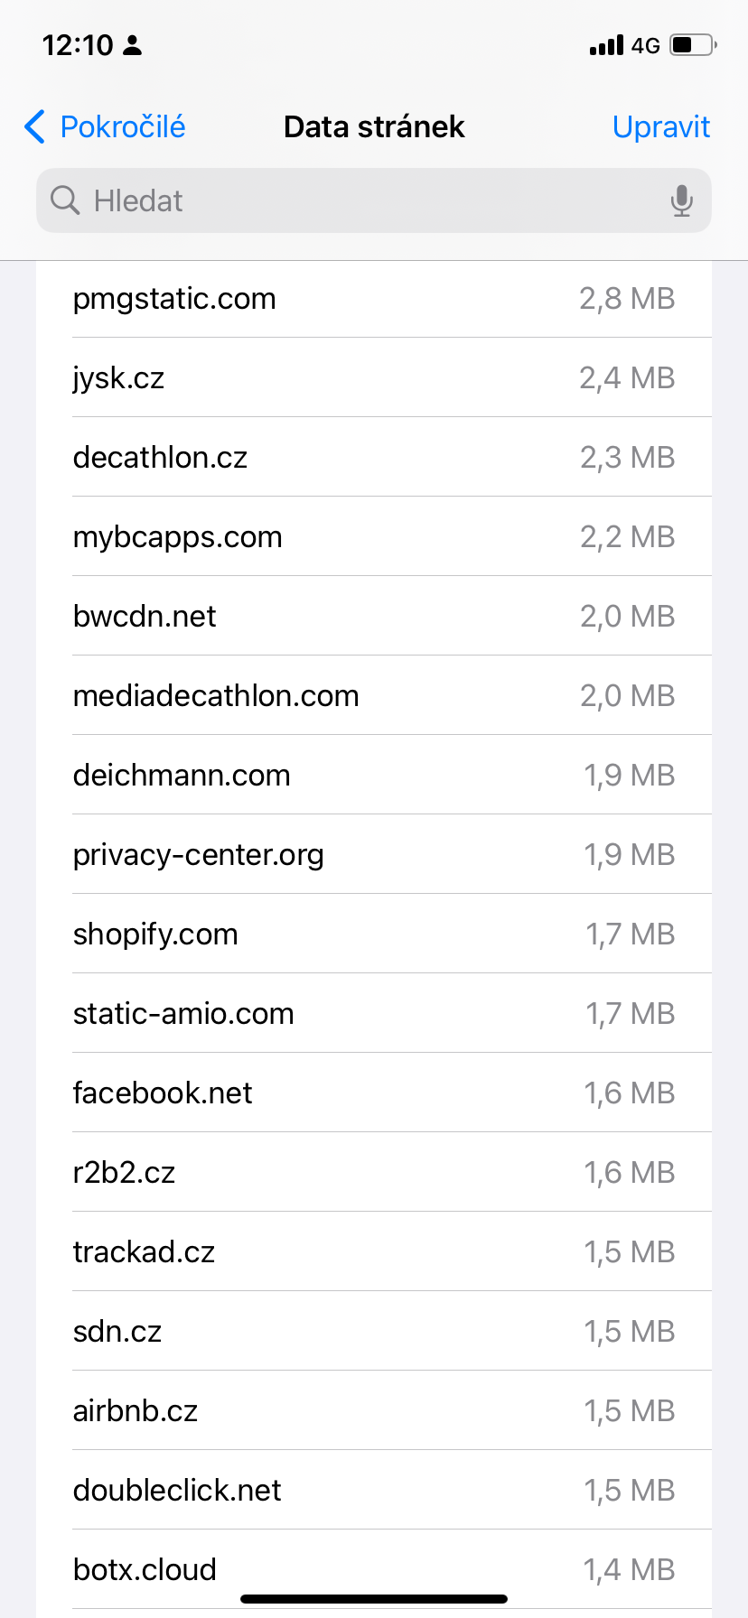
Task: Choose the mybcapps.com entry
Action: click(374, 537)
